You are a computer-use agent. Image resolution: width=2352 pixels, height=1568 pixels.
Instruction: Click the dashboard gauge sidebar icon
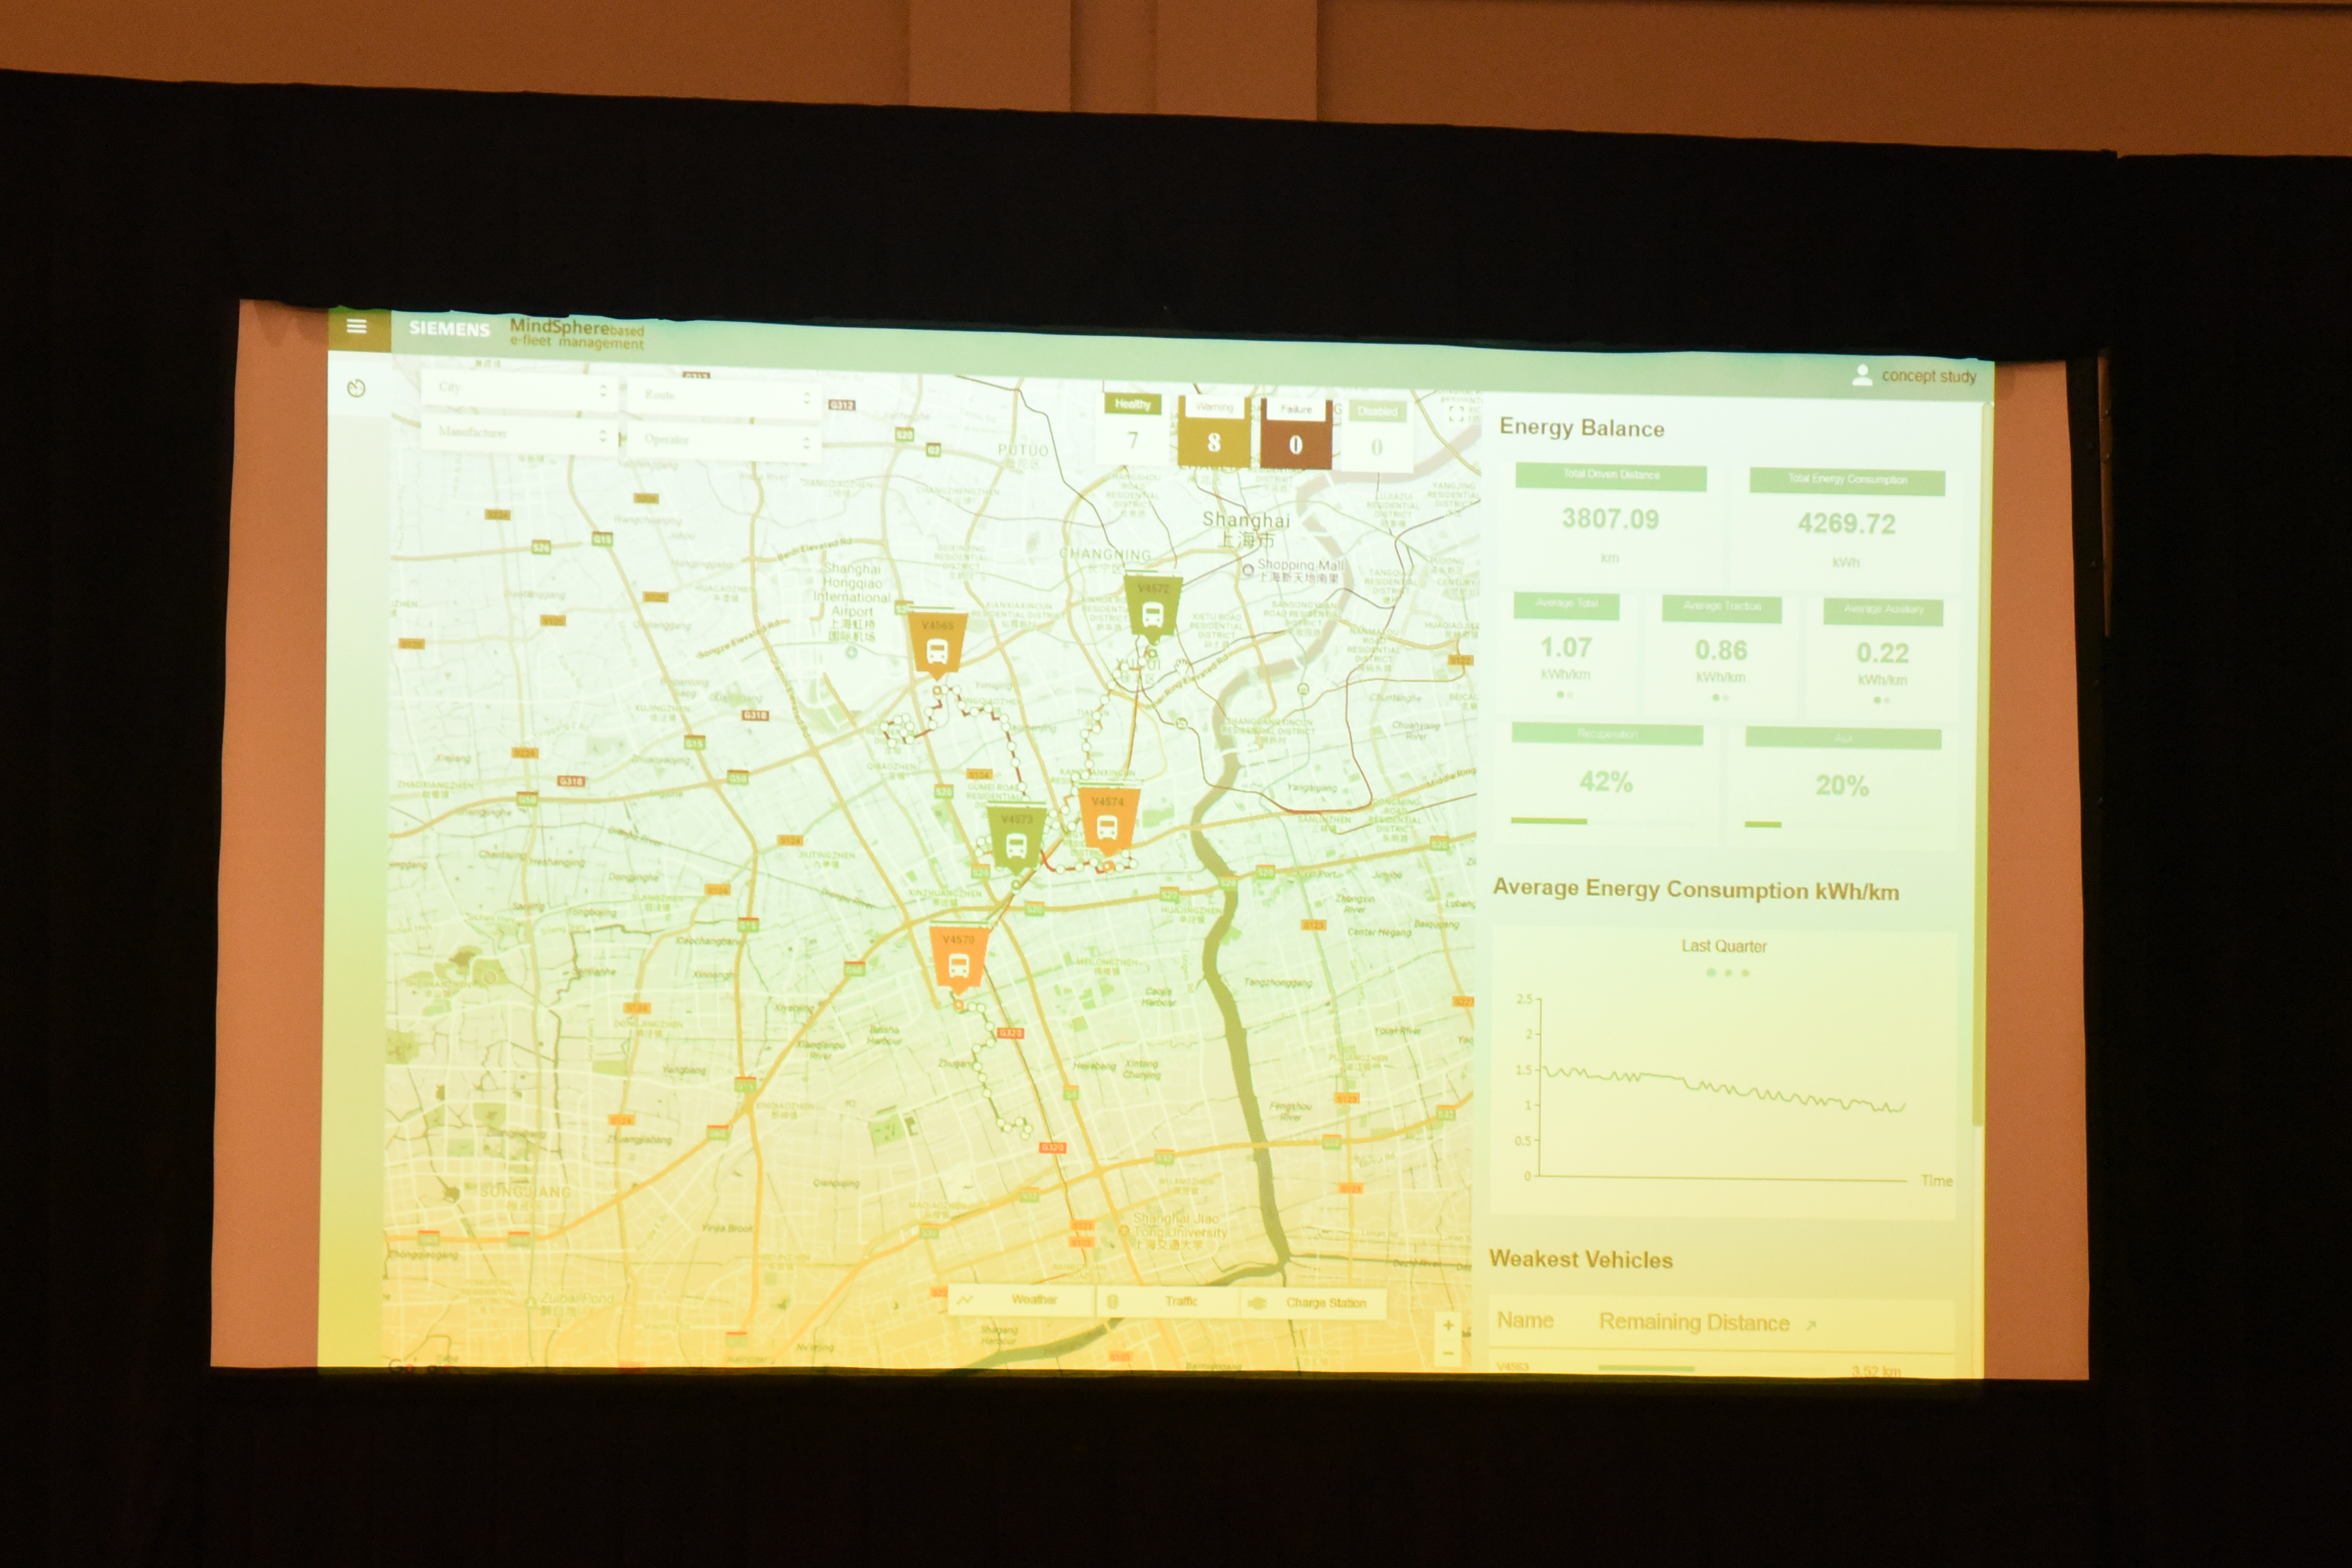[356, 388]
